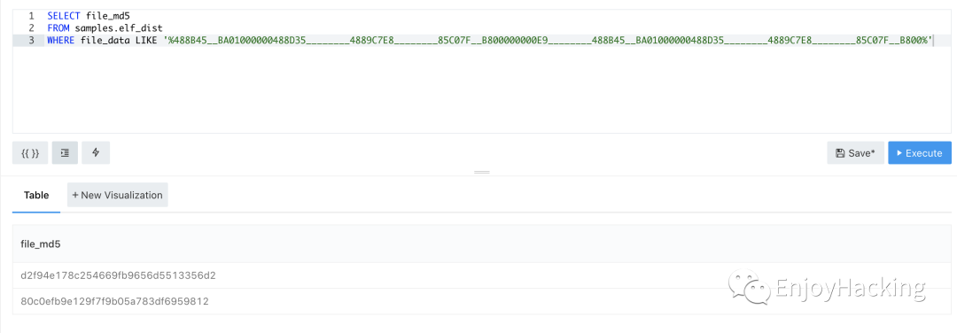The height and width of the screenshot is (333, 957).
Task: Toggle live autocomplete lightning bolt
Action: pyautogui.click(x=96, y=153)
